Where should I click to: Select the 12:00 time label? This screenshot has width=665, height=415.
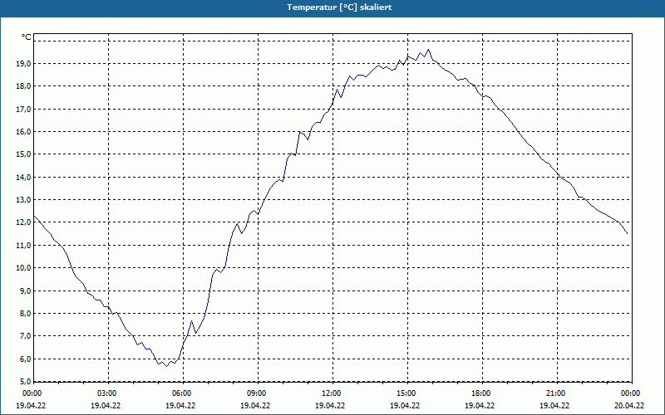coord(332,393)
